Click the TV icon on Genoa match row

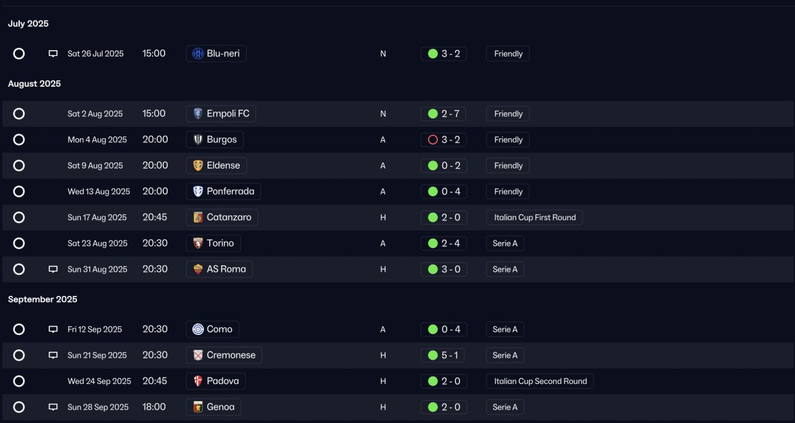point(53,407)
